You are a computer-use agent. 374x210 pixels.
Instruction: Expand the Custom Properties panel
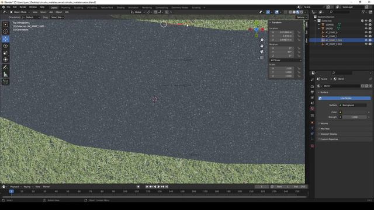[x=329, y=139]
